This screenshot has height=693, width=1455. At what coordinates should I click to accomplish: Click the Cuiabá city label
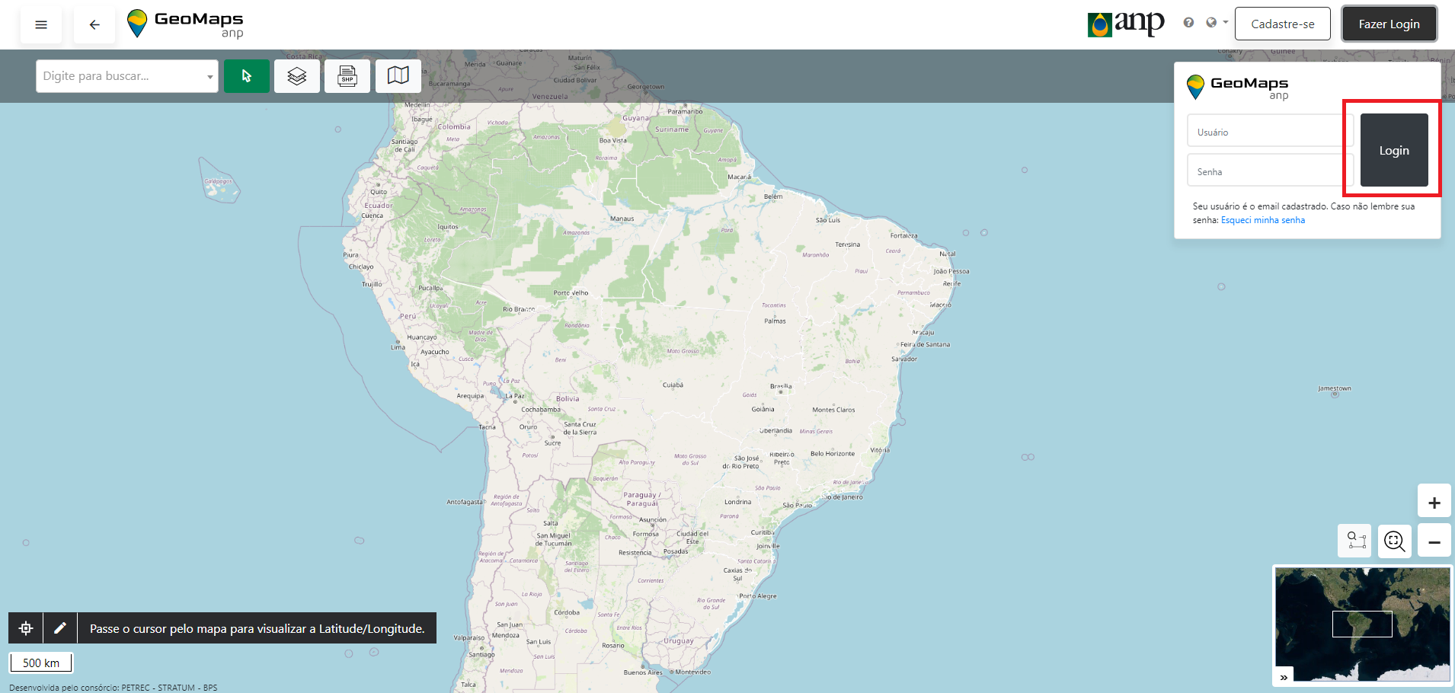coord(673,385)
